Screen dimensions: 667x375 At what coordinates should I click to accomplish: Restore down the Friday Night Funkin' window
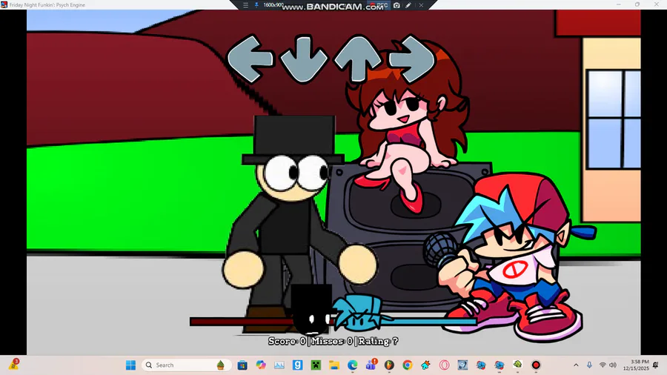click(637, 4)
